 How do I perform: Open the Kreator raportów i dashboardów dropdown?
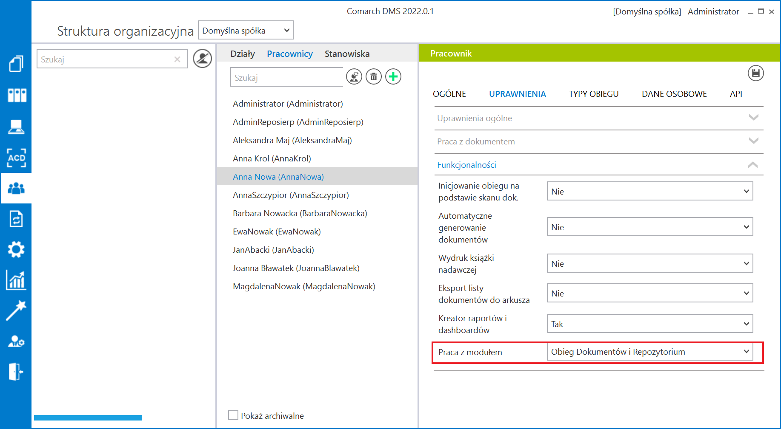649,324
